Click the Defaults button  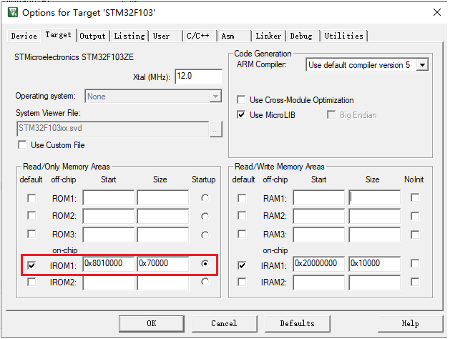coord(298,324)
